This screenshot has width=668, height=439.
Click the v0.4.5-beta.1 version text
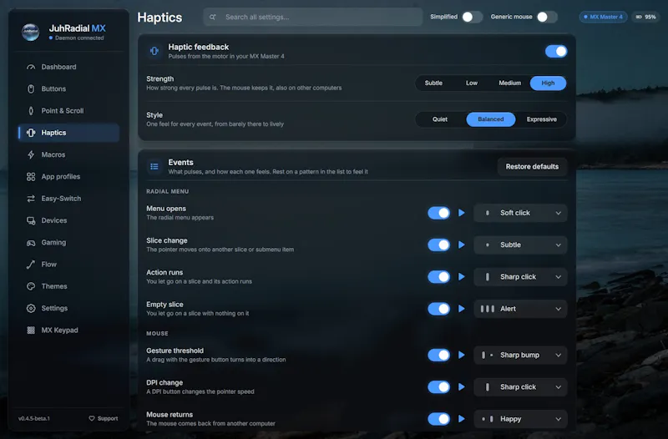pos(34,419)
